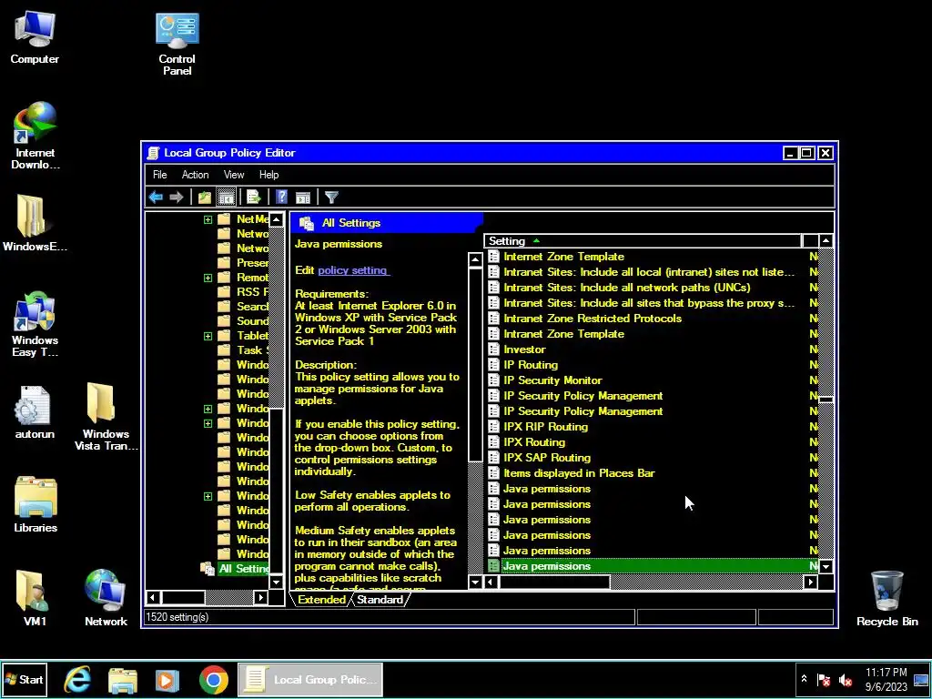932x699 pixels.
Task: Select the 'Intranet Zone Restricted Protocols' setting
Action: coord(592,319)
